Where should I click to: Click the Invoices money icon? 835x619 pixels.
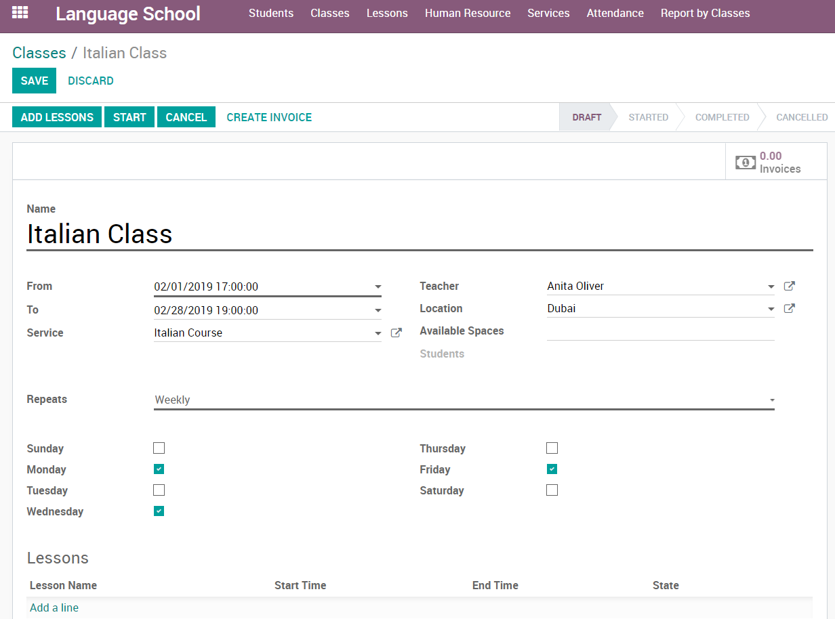(x=746, y=163)
